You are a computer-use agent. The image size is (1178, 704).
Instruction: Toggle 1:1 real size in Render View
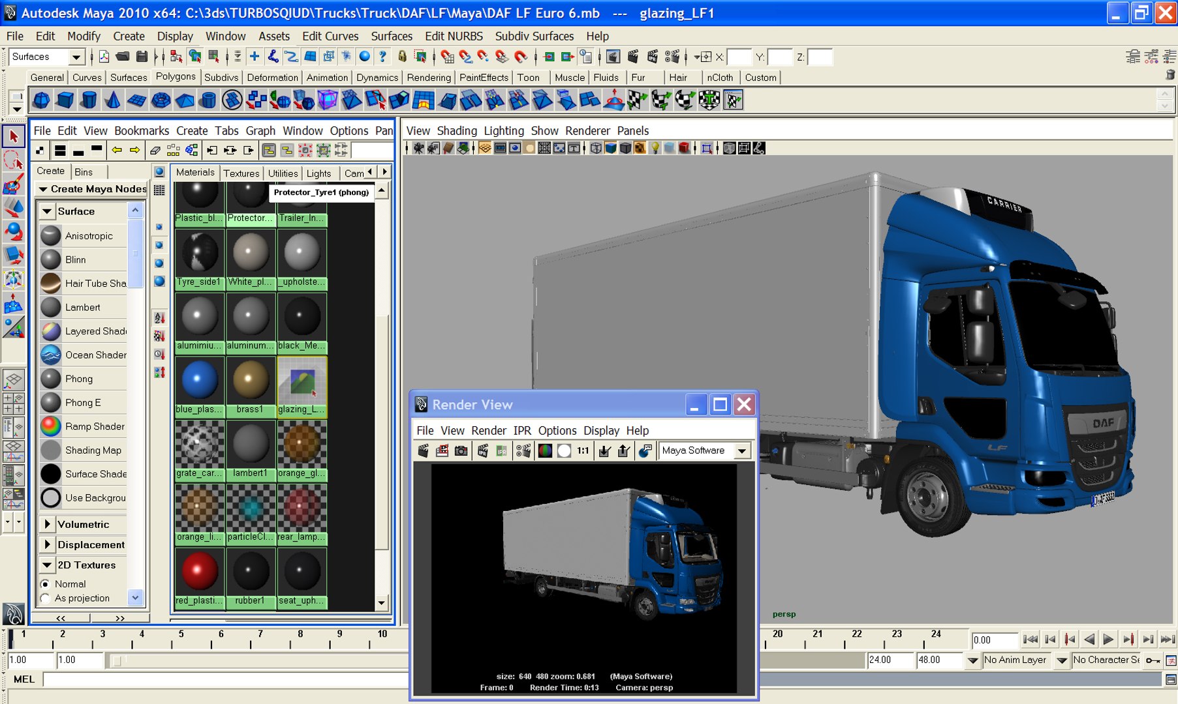click(x=583, y=450)
